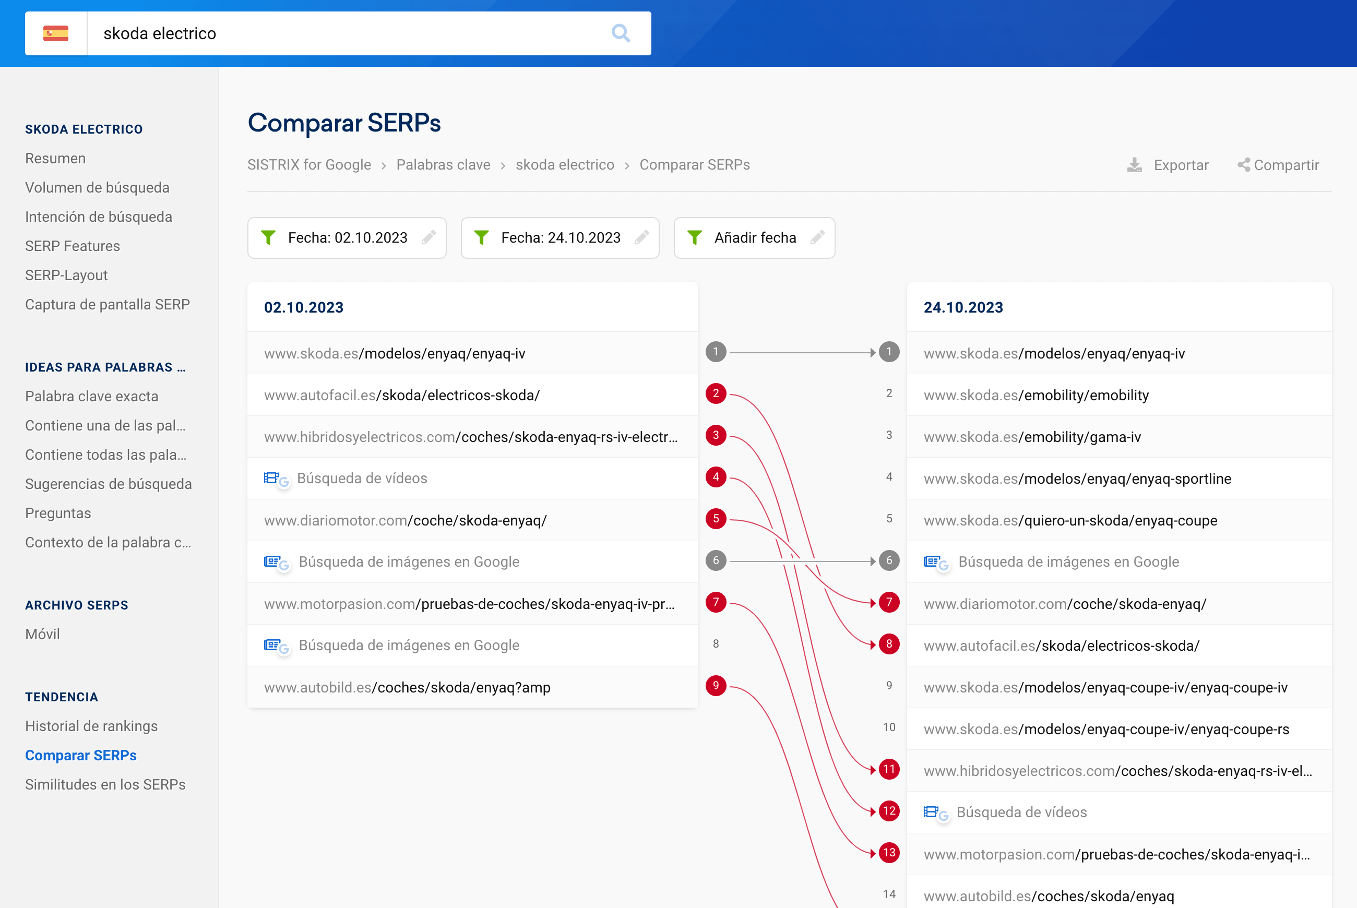Open www.autofacil.es link in 02.10.2023 list

point(402,396)
